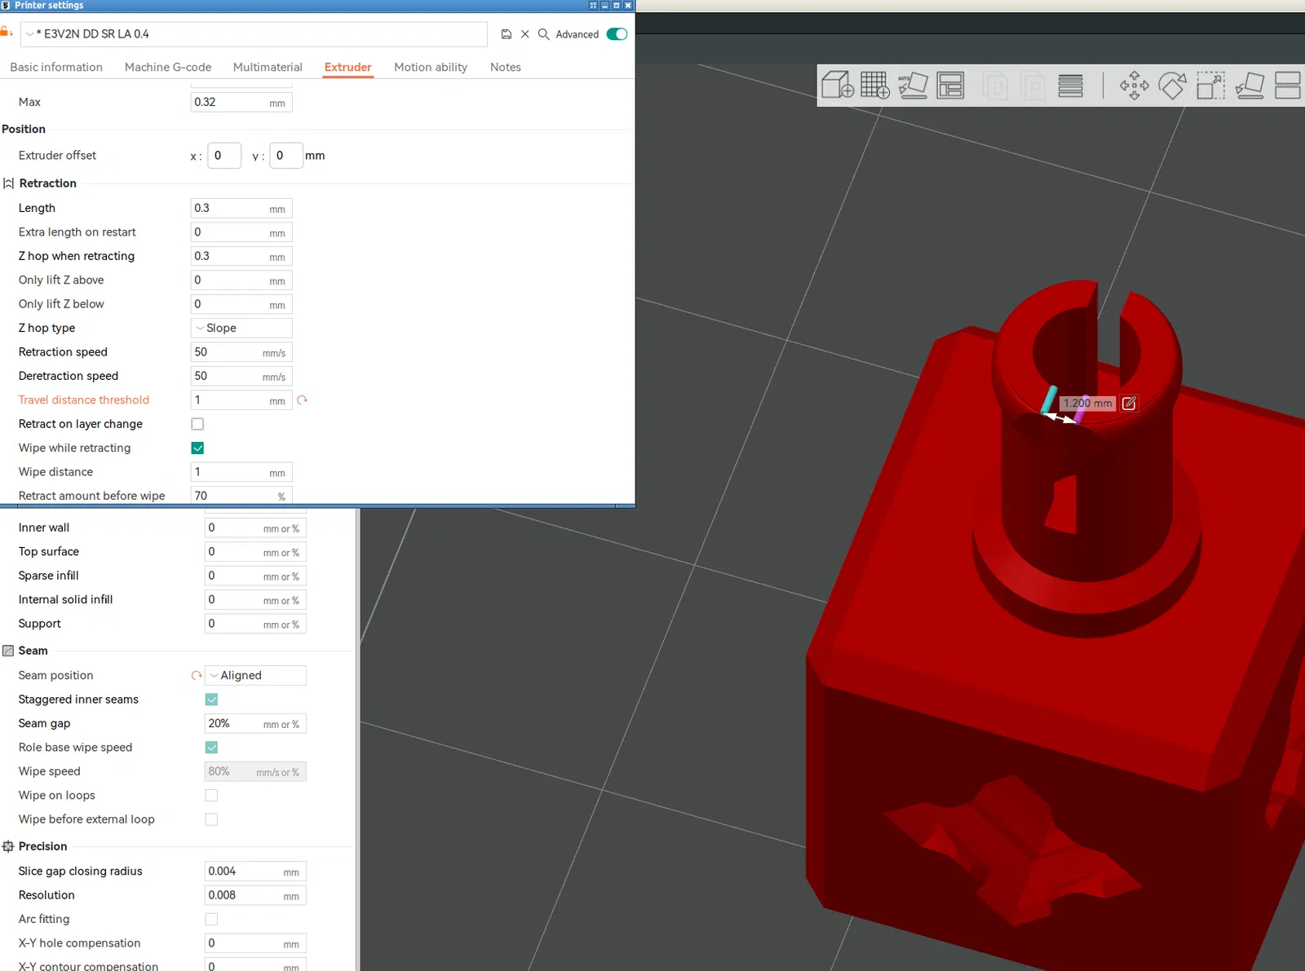Toggle the Staggered inner seams checkbox
This screenshot has height=971, width=1305.
(211, 700)
